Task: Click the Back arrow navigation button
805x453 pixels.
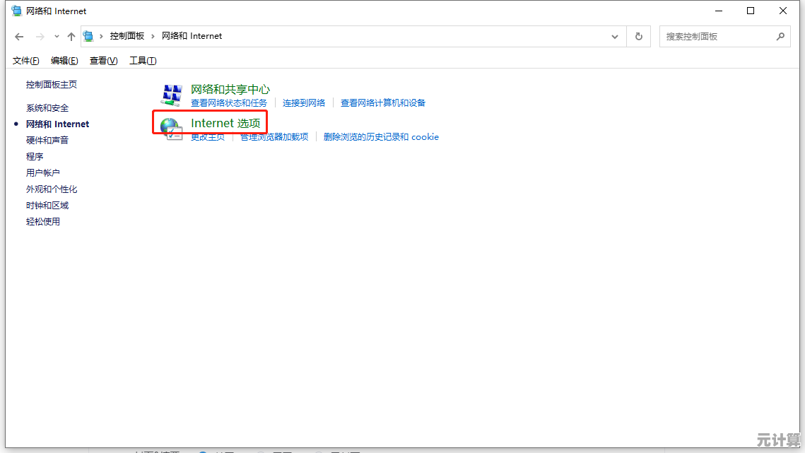Action: pos(19,37)
